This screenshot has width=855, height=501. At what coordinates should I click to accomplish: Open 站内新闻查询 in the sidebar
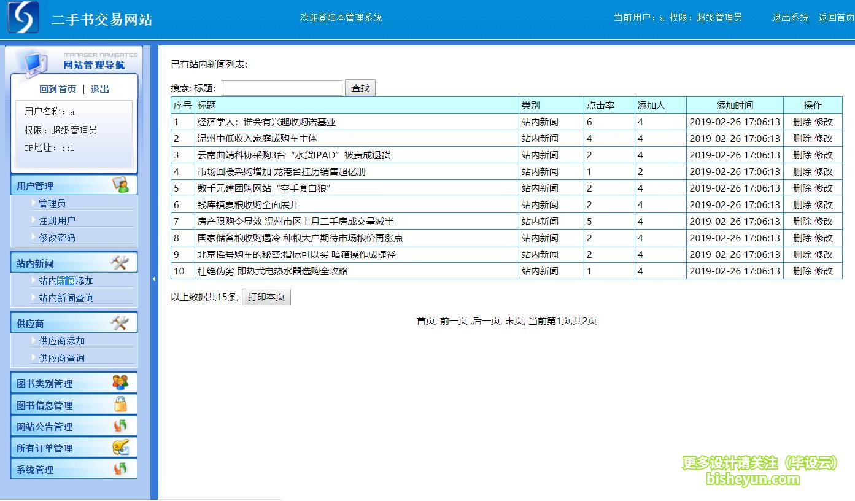pos(66,298)
